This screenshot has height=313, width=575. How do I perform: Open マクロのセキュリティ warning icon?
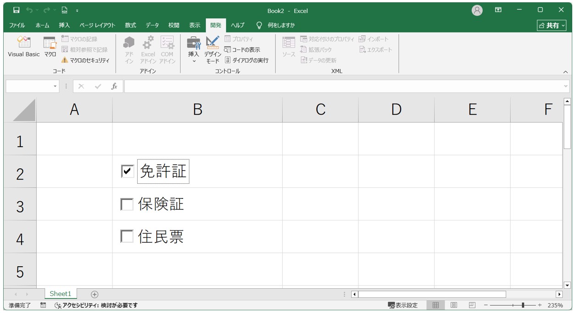(x=65, y=60)
